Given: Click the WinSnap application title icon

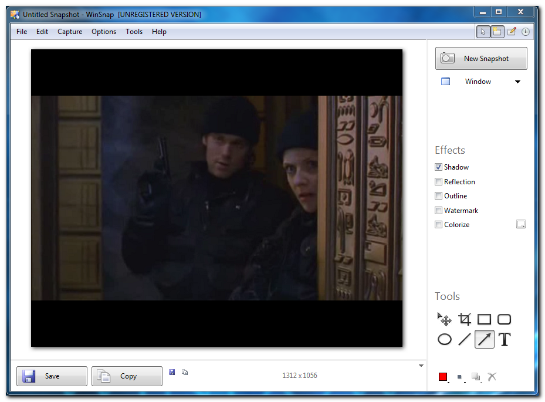Looking at the screenshot, I should 15,14.
